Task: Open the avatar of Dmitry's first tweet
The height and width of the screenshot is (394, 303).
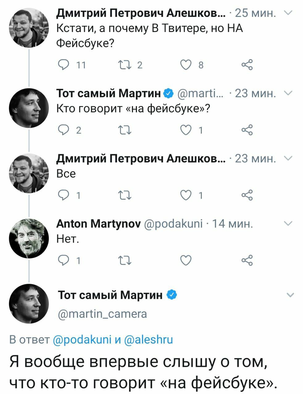Action: [x=29, y=28]
